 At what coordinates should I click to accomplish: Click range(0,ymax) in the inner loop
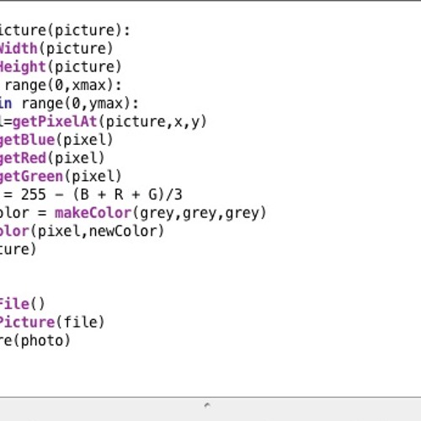click(x=80, y=104)
